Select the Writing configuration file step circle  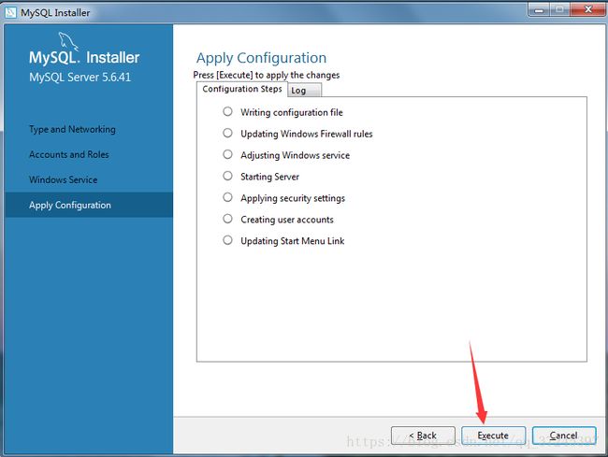pyautogui.click(x=227, y=111)
